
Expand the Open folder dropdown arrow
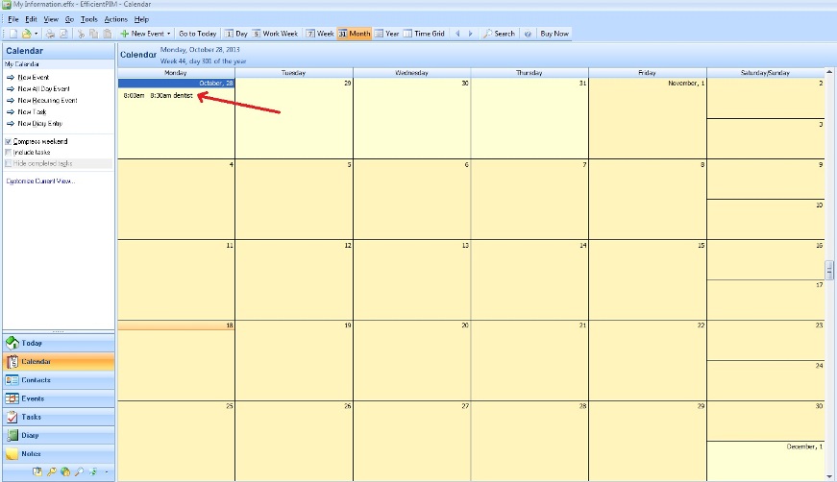(36, 34)
